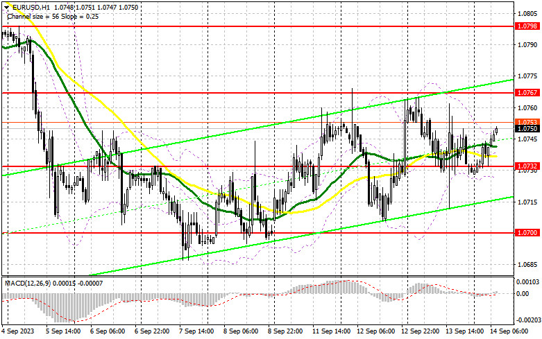Click the 1.0715 price axis label

527,202
